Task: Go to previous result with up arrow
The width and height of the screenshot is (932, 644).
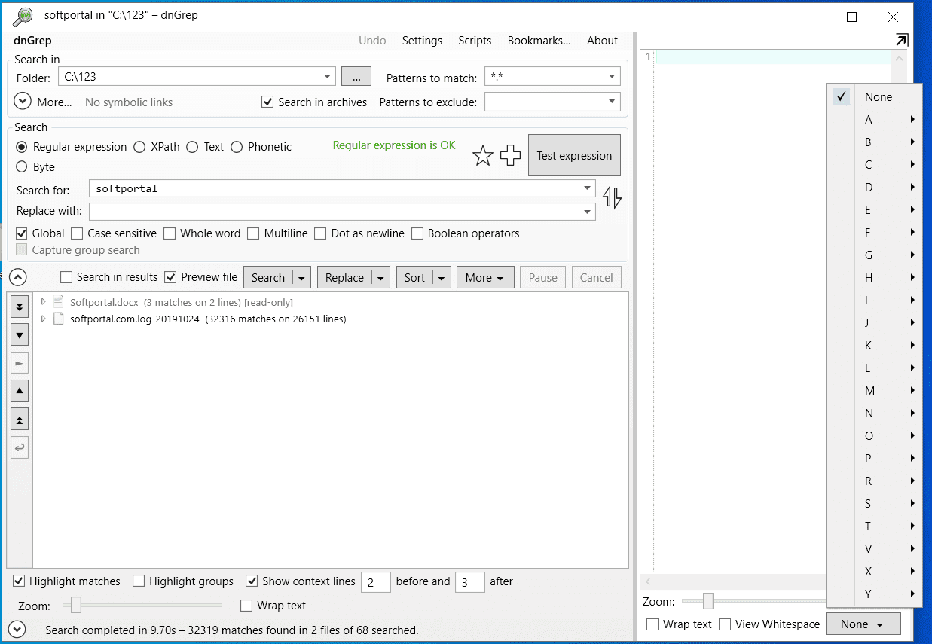Action: [x=20, y=391]
